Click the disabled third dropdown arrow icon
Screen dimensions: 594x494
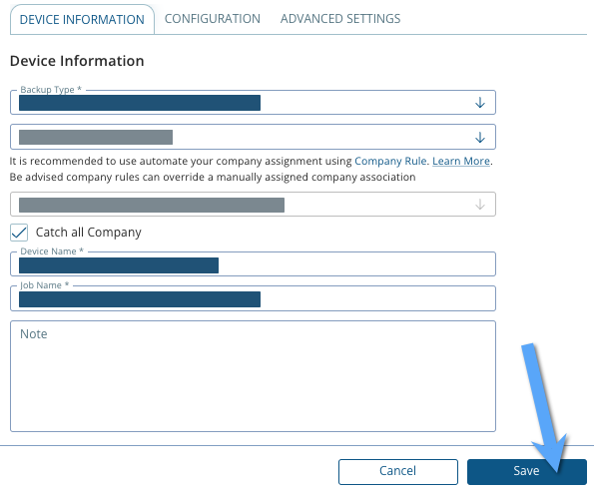(x=480, y=205)
